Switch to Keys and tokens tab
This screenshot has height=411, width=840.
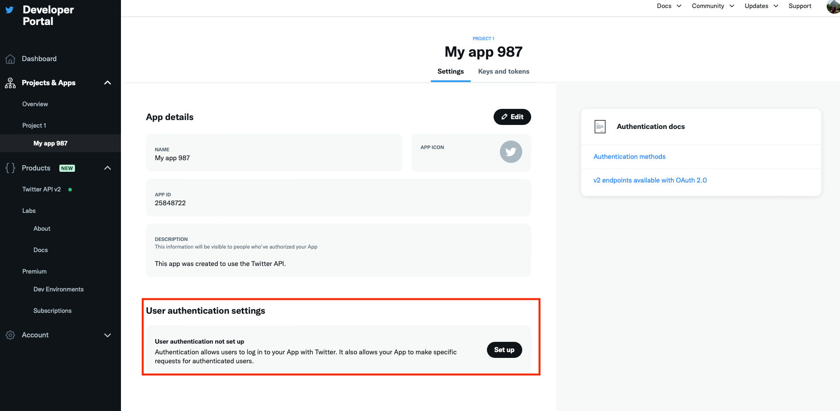[503, 71]
